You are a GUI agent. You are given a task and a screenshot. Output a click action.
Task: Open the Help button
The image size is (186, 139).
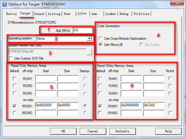tap(168, 131)
